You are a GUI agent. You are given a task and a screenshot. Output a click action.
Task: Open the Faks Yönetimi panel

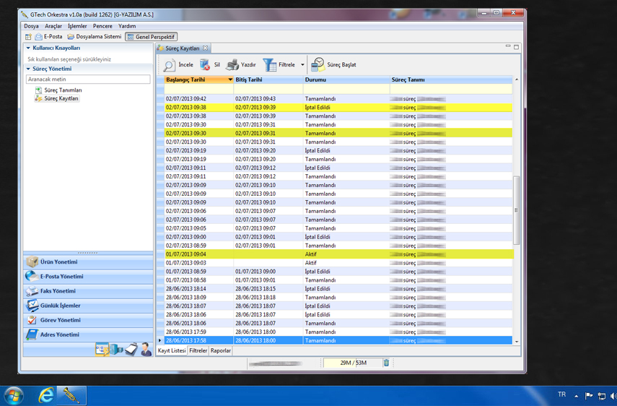point(88,291)
